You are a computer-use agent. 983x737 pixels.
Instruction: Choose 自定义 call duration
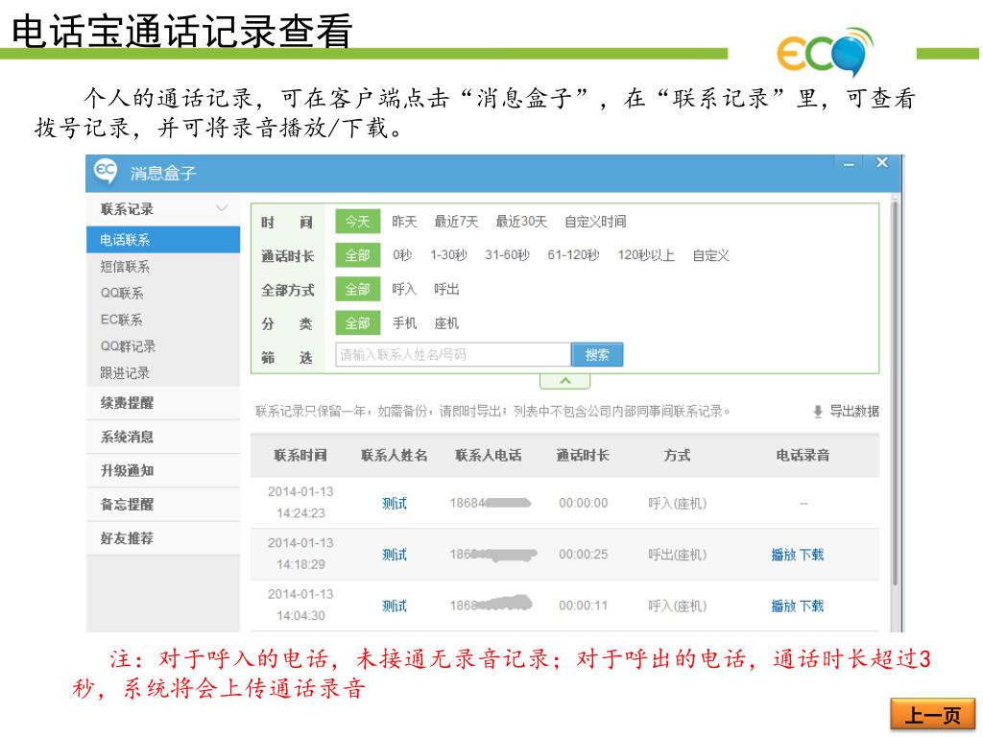tap(711, 255)
